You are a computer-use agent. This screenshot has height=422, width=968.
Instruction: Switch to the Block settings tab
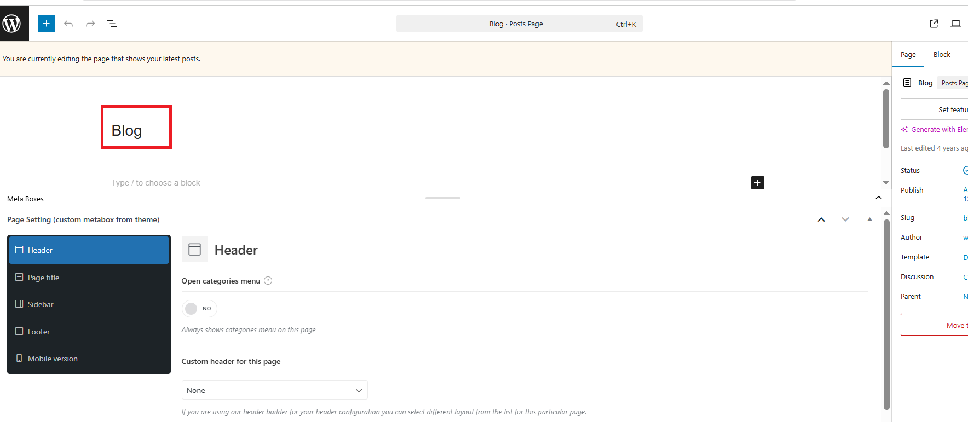coord(942,55)
